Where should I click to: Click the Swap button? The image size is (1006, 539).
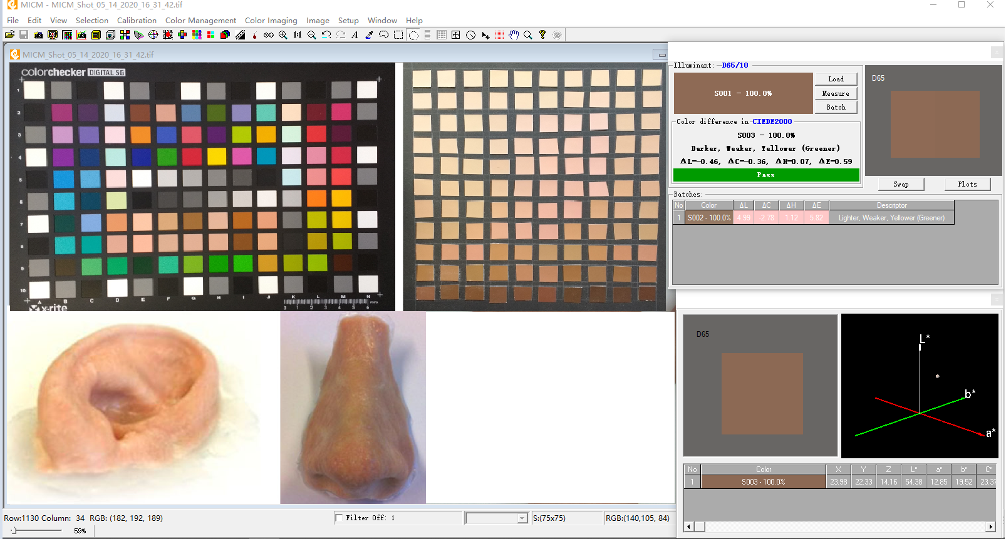(x=901, y=184)
